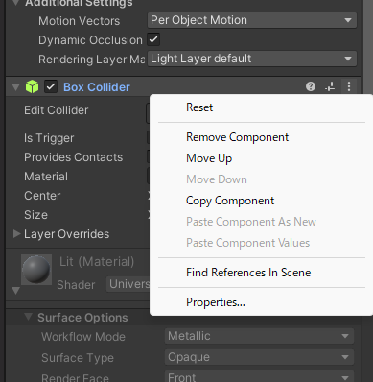The height and width of the screenshot is (382, 373).
Task: Open Box Collider help reference icon
Action: tap(311, 86)
